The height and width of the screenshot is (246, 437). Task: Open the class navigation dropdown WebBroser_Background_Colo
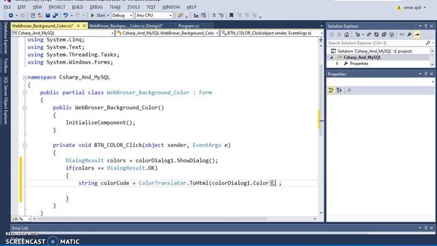tap(167, 33)
